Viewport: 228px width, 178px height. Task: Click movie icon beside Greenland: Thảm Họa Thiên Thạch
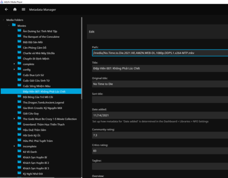pyautogui.click(x=19, y=124)
